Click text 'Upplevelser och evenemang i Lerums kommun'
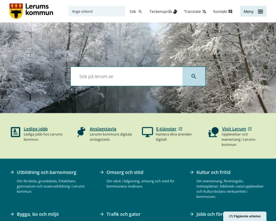The height and width of the screenshot is (221, 276). (238, 140)
